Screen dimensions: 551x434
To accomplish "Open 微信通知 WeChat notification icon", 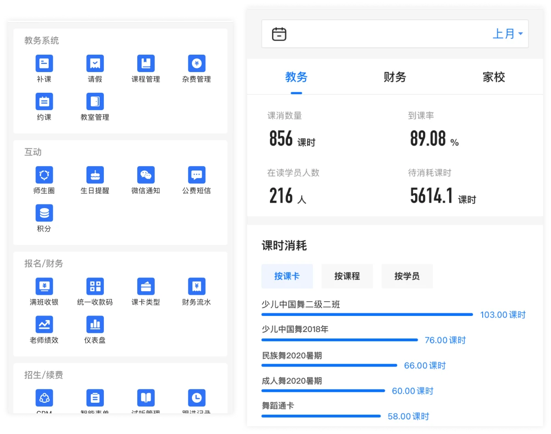I will point(146,175).
